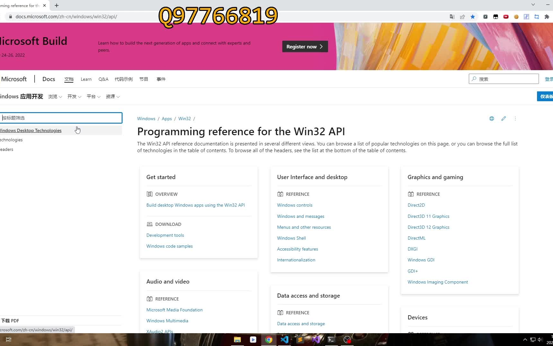Expand the 开发 dropdown menu

click(x=74, y=96)
